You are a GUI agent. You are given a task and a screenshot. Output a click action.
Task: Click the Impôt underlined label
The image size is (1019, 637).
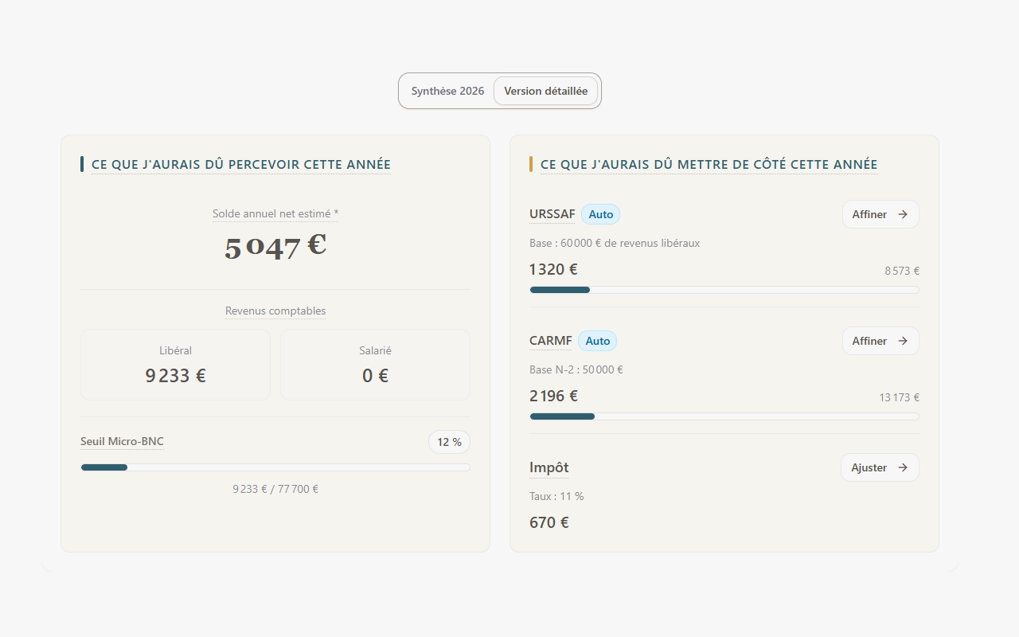pos(549,467)
